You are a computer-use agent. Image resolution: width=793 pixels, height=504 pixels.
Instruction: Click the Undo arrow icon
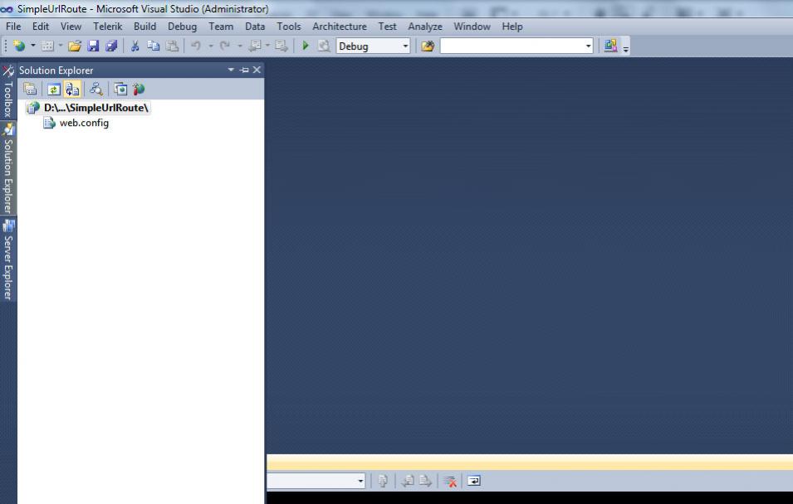coord(196,46)
